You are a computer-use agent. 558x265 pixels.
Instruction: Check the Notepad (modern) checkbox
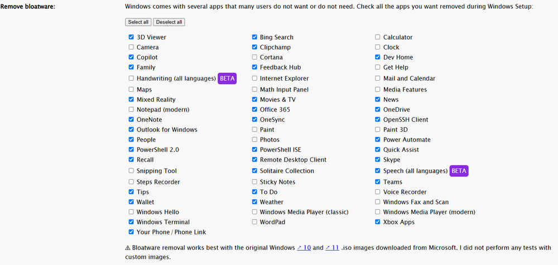131,110
